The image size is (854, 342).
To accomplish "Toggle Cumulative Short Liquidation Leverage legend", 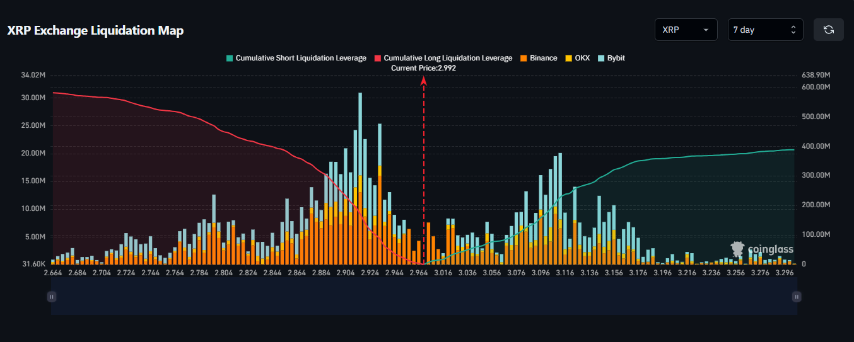I will (x=296, y=58).
